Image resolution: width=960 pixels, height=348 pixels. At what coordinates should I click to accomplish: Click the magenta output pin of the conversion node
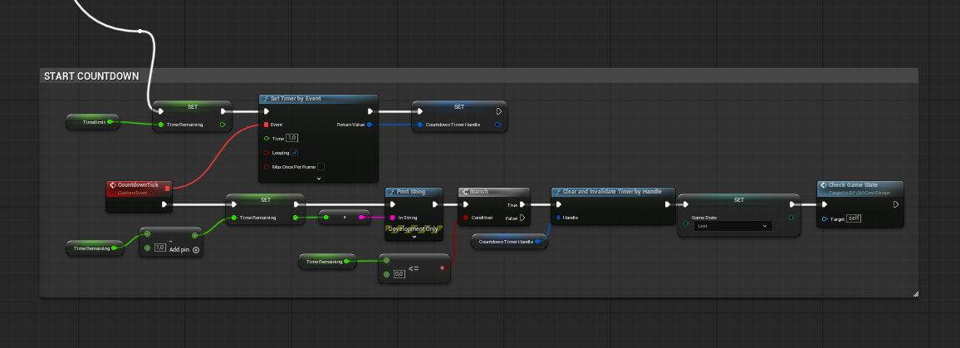[362, 217]
